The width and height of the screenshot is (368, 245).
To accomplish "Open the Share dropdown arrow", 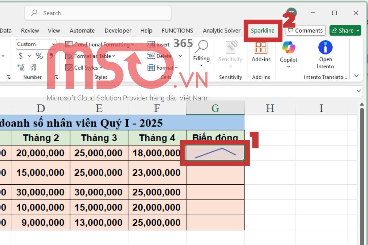I will click(x=358, y=31).
